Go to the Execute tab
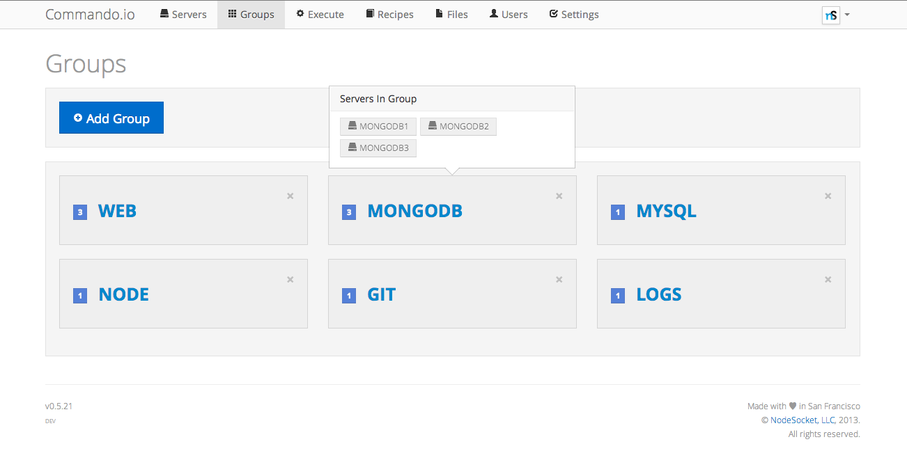This screenshot has width=907, height=467. pyautogui.click(x=320, y=15)
